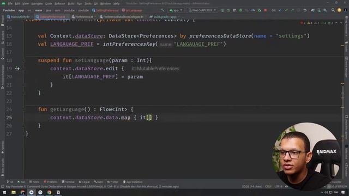Open the Device Manager phone icon
This screenshot has height=196, width=349.
tap(319, 10)
